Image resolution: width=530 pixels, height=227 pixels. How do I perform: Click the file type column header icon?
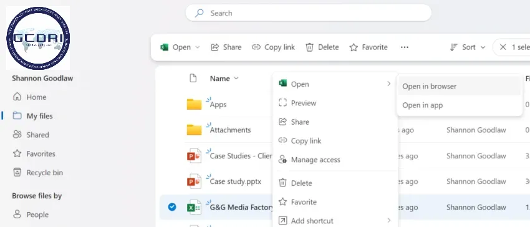coord(193,79)
